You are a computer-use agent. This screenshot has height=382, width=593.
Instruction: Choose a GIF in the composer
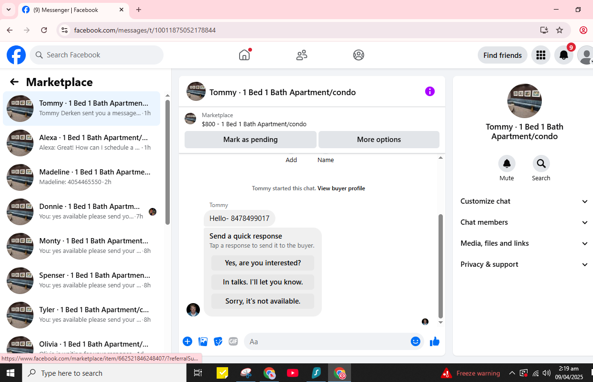click(233, 341)
